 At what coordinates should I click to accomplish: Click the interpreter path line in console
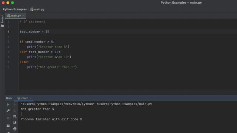86,104
